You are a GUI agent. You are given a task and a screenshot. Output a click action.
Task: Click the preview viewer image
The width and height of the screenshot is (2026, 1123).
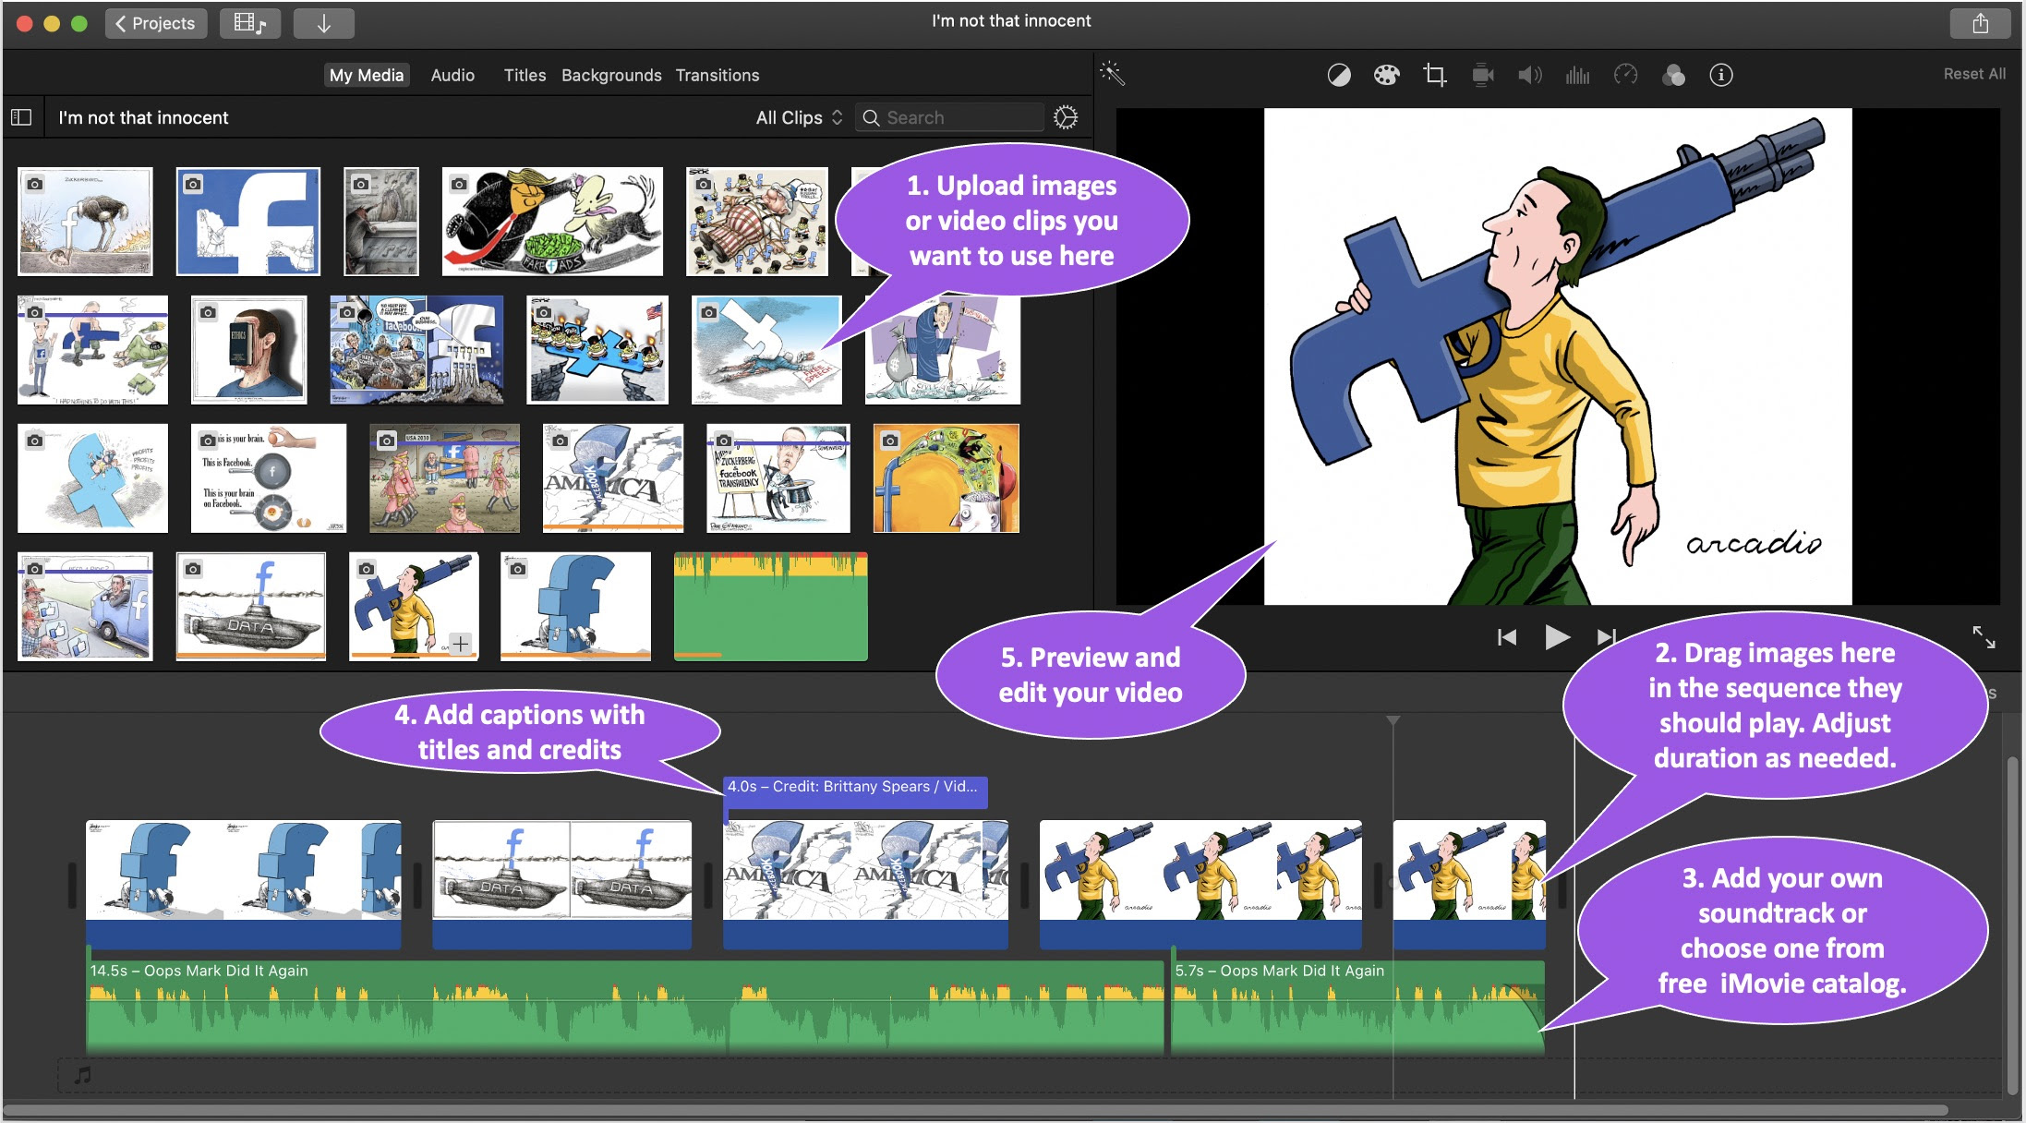[x=1558, y=356]
